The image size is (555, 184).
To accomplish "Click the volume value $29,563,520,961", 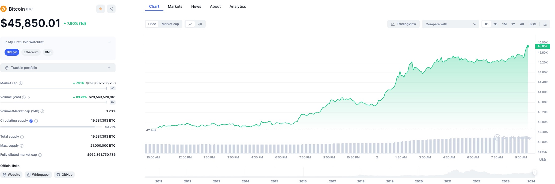I will [x=102, y=97].
